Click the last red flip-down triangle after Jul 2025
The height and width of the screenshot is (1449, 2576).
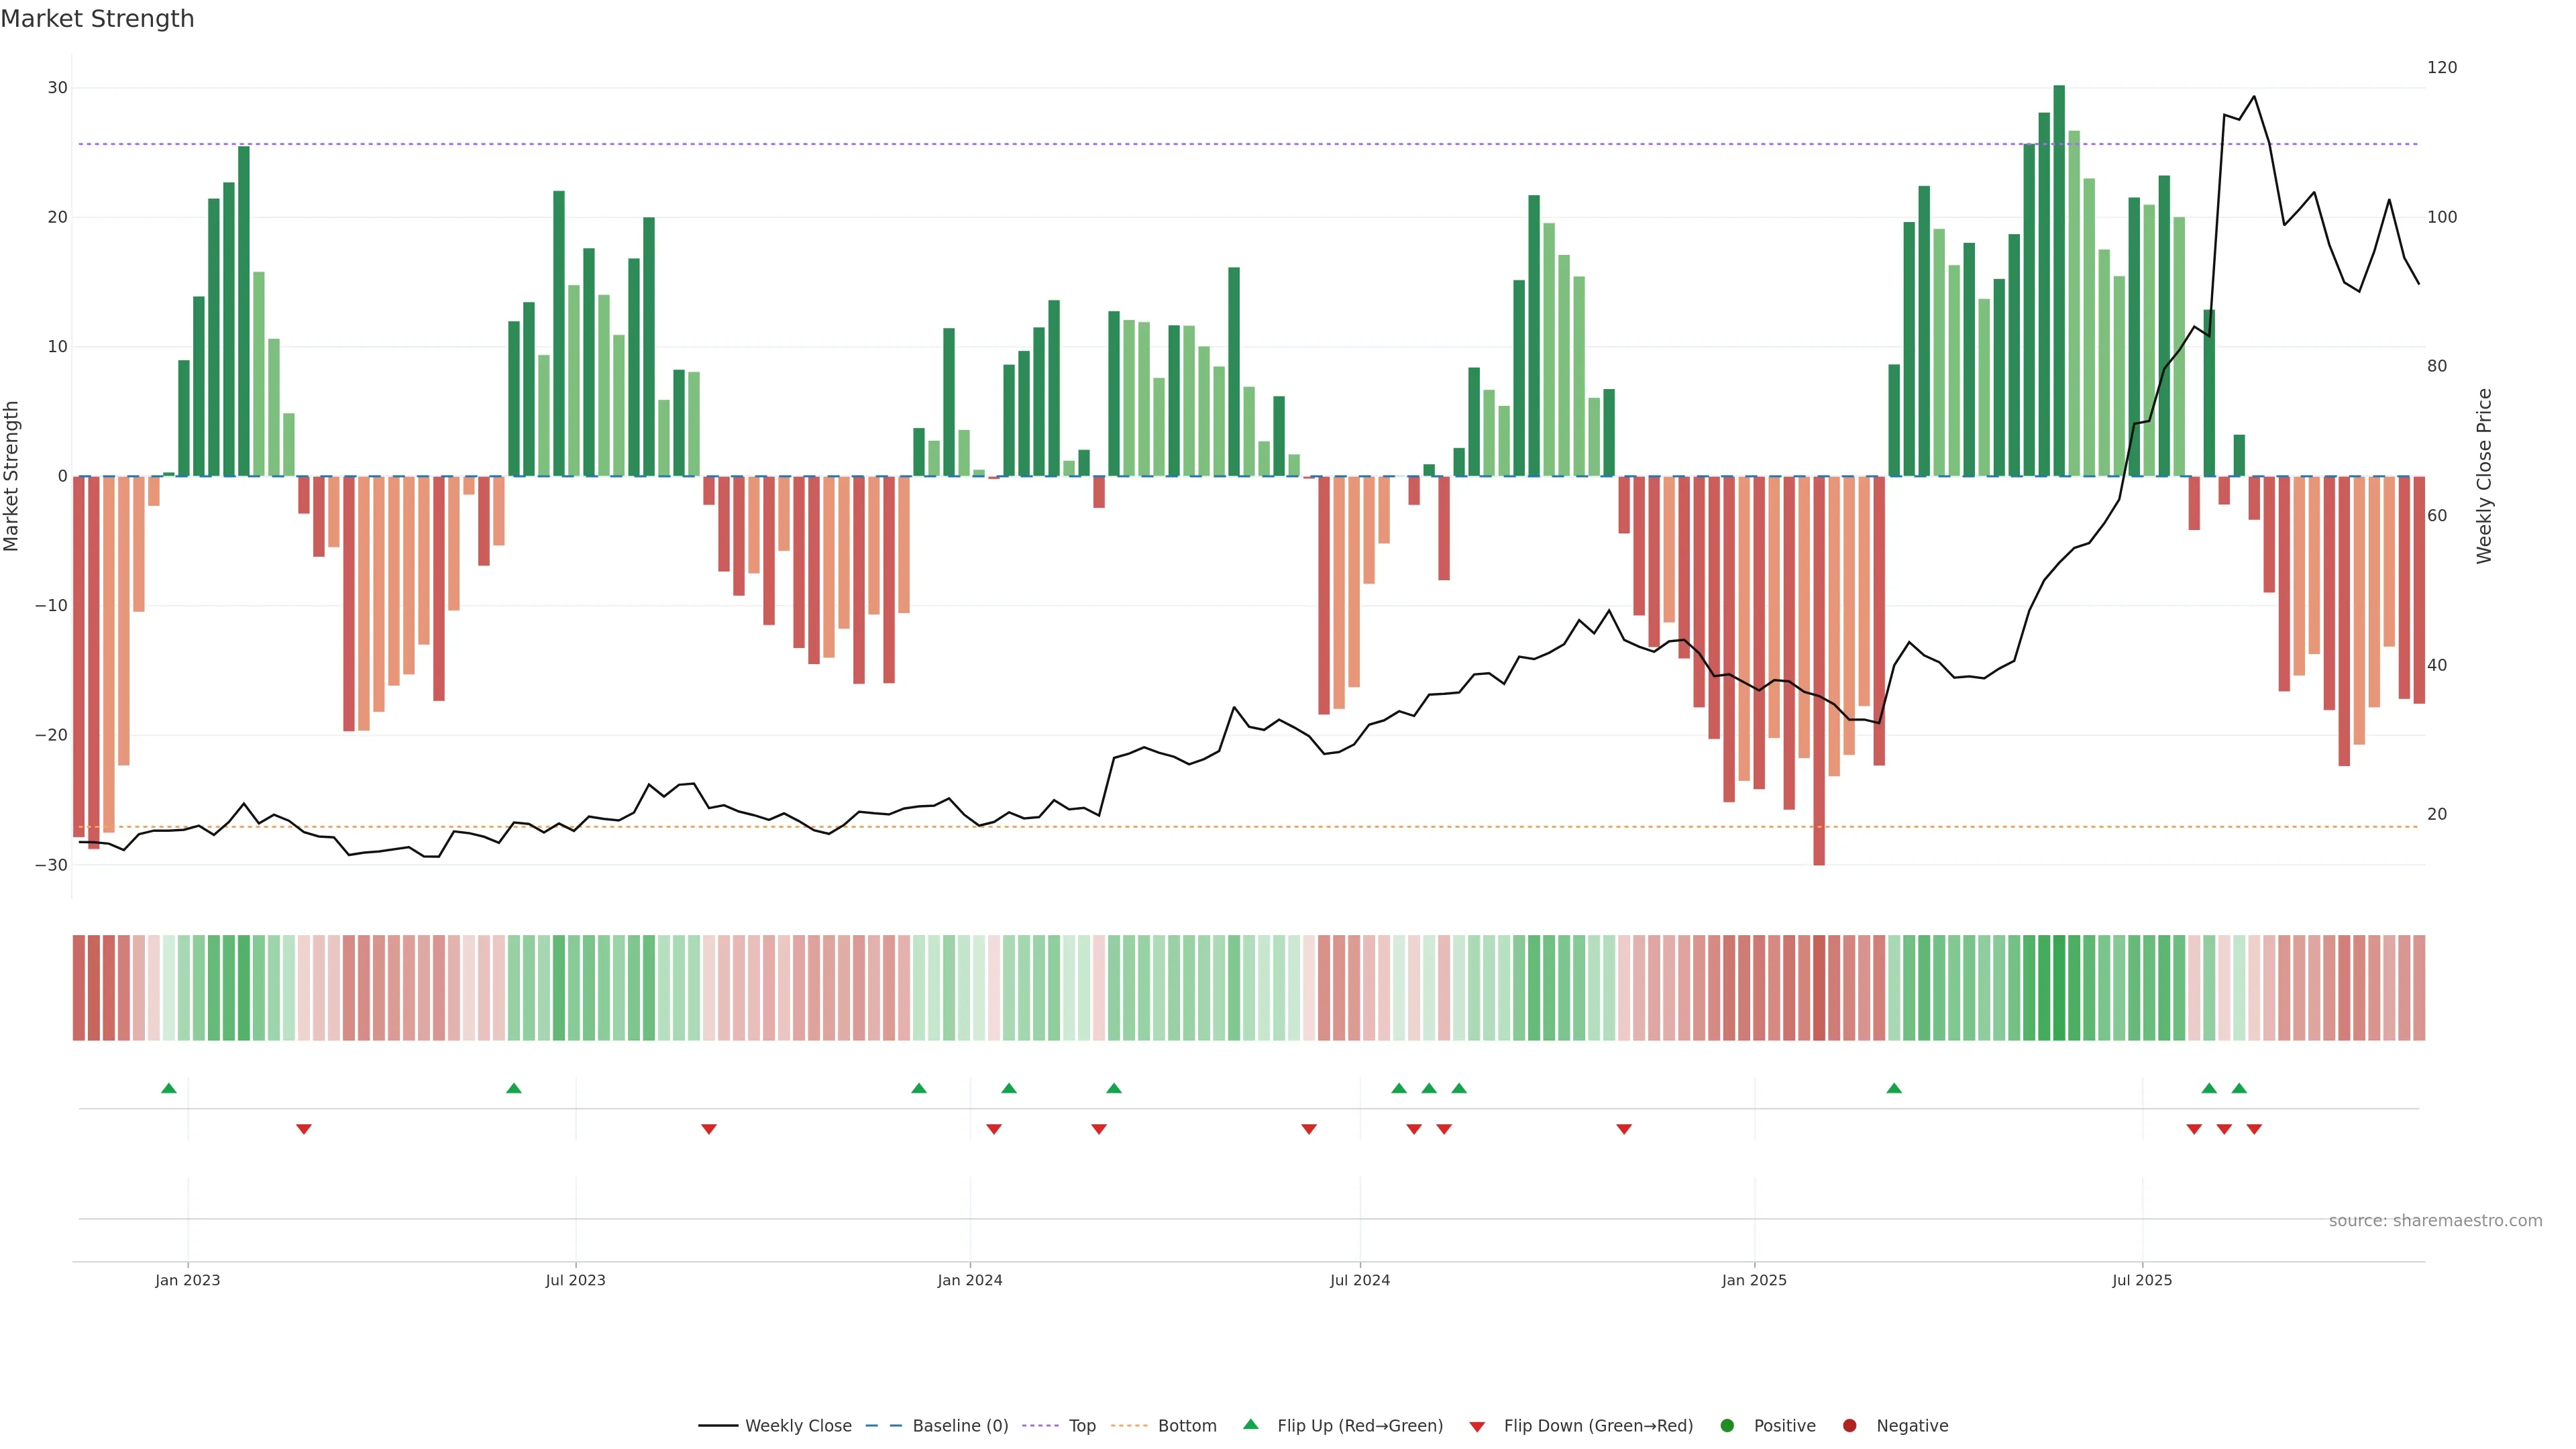pos(2254,1129)
